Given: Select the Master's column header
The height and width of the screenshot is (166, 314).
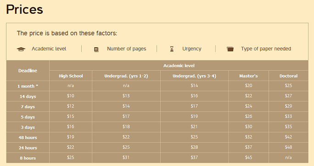Looking at the screenshot, I should (248, 76).
